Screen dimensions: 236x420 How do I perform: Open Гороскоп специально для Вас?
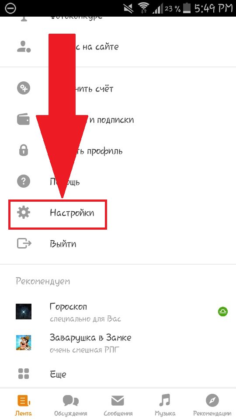point(118,312)
